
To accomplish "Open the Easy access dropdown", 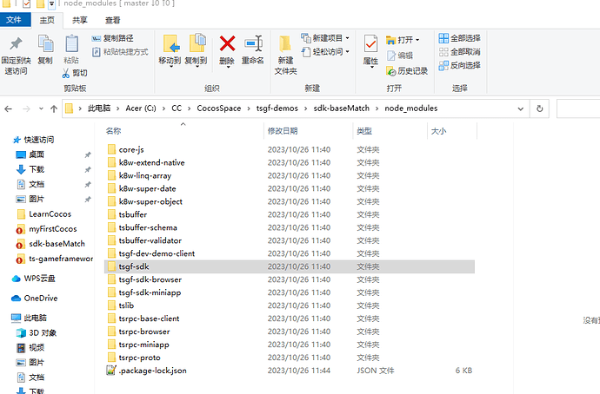I will click(x=325, y=51).
